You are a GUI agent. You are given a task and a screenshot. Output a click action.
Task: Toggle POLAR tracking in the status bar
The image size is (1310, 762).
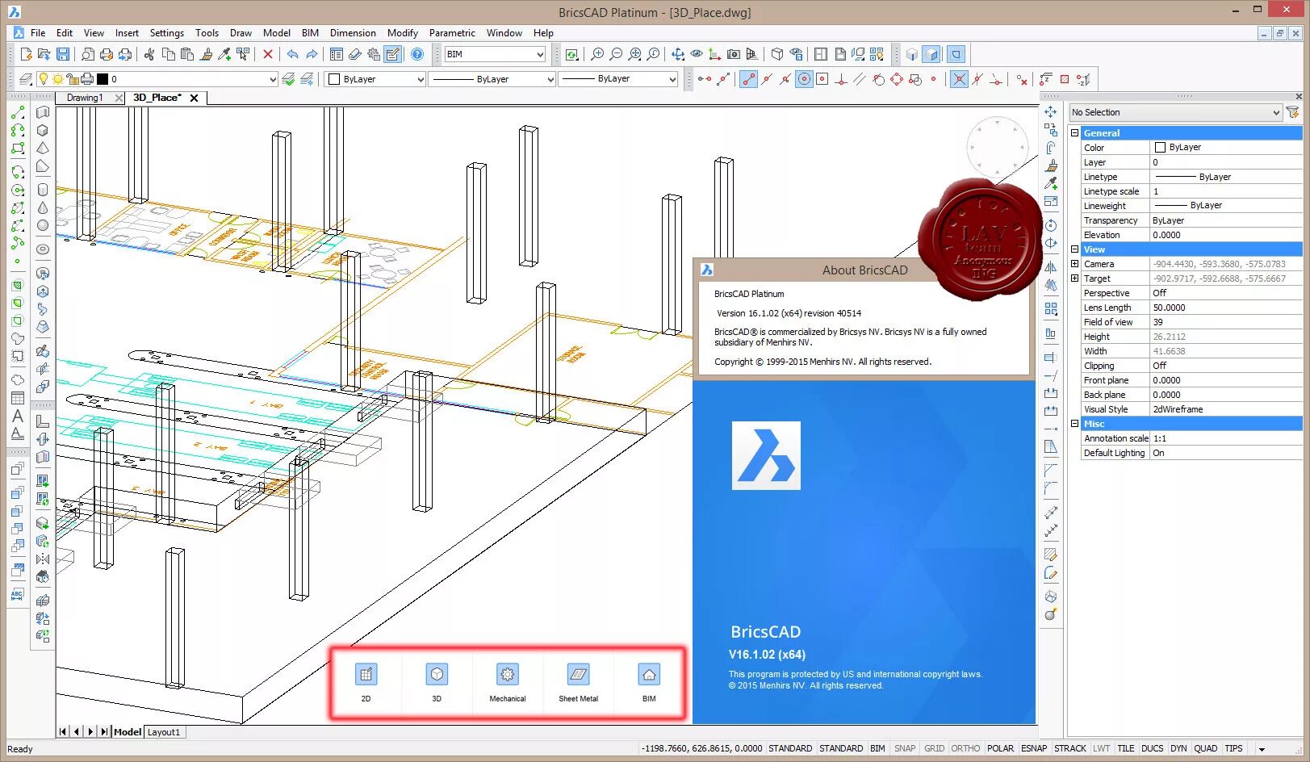1000,748
